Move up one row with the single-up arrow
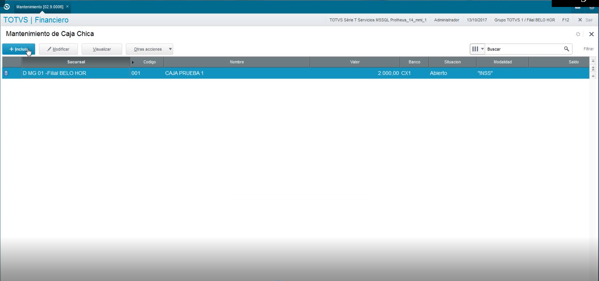 pyautogui.click(x=593, y=75)
